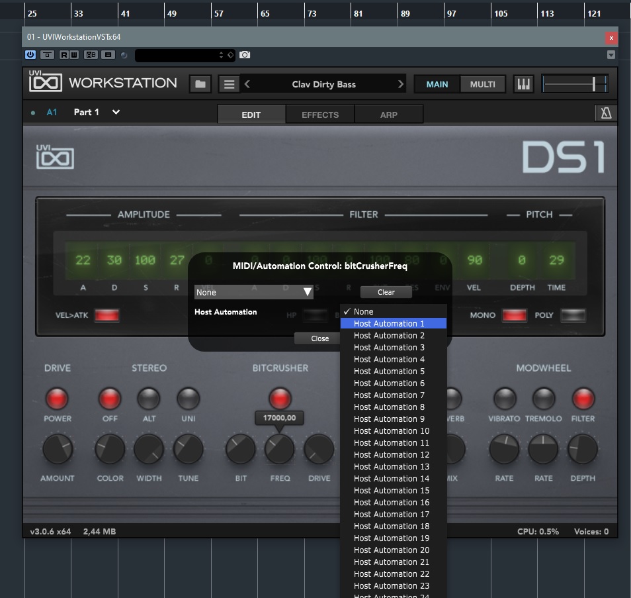This screenshot has width=631, height=598.
Task: Toggle the Drive POWER button
Action: pyautogui.click(x=57, y=399)
